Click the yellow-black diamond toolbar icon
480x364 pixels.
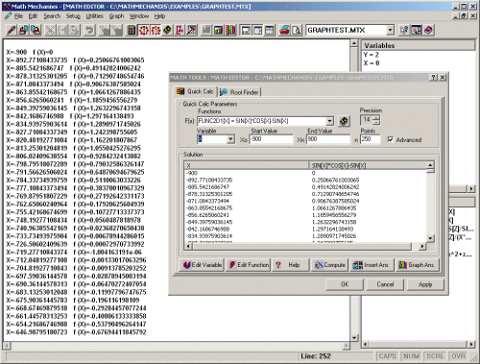[x=167, y=30]
